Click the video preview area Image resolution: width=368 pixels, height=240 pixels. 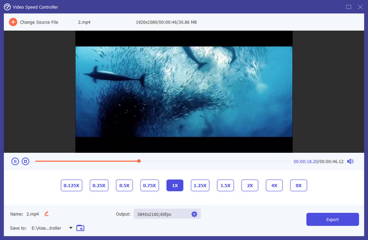click(x=184, y=92)
